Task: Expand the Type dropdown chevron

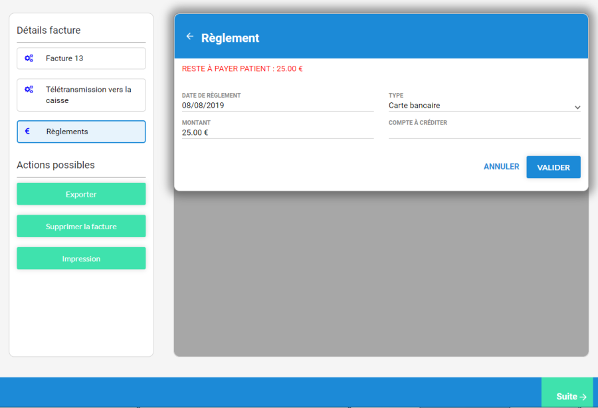Action: pos(577,107)
